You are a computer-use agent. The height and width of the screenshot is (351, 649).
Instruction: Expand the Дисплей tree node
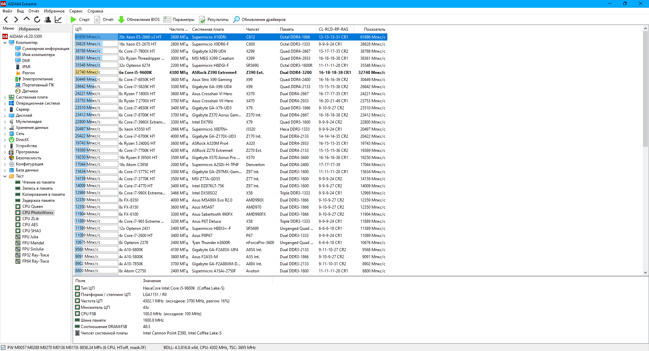click(x=5, y=115)
